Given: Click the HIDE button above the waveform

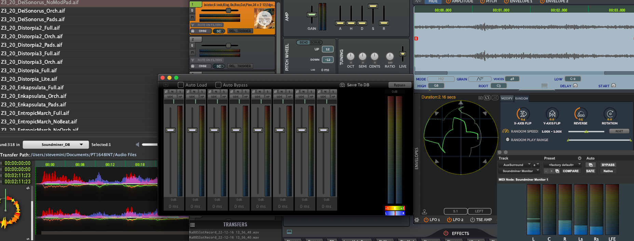Looking at the screenshot, I should [x=433, y=1].
